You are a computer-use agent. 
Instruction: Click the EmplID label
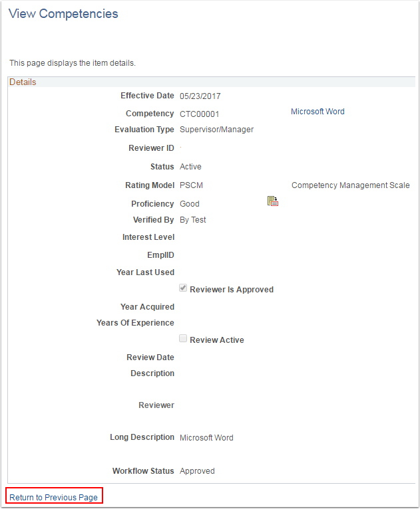point(160,255)
